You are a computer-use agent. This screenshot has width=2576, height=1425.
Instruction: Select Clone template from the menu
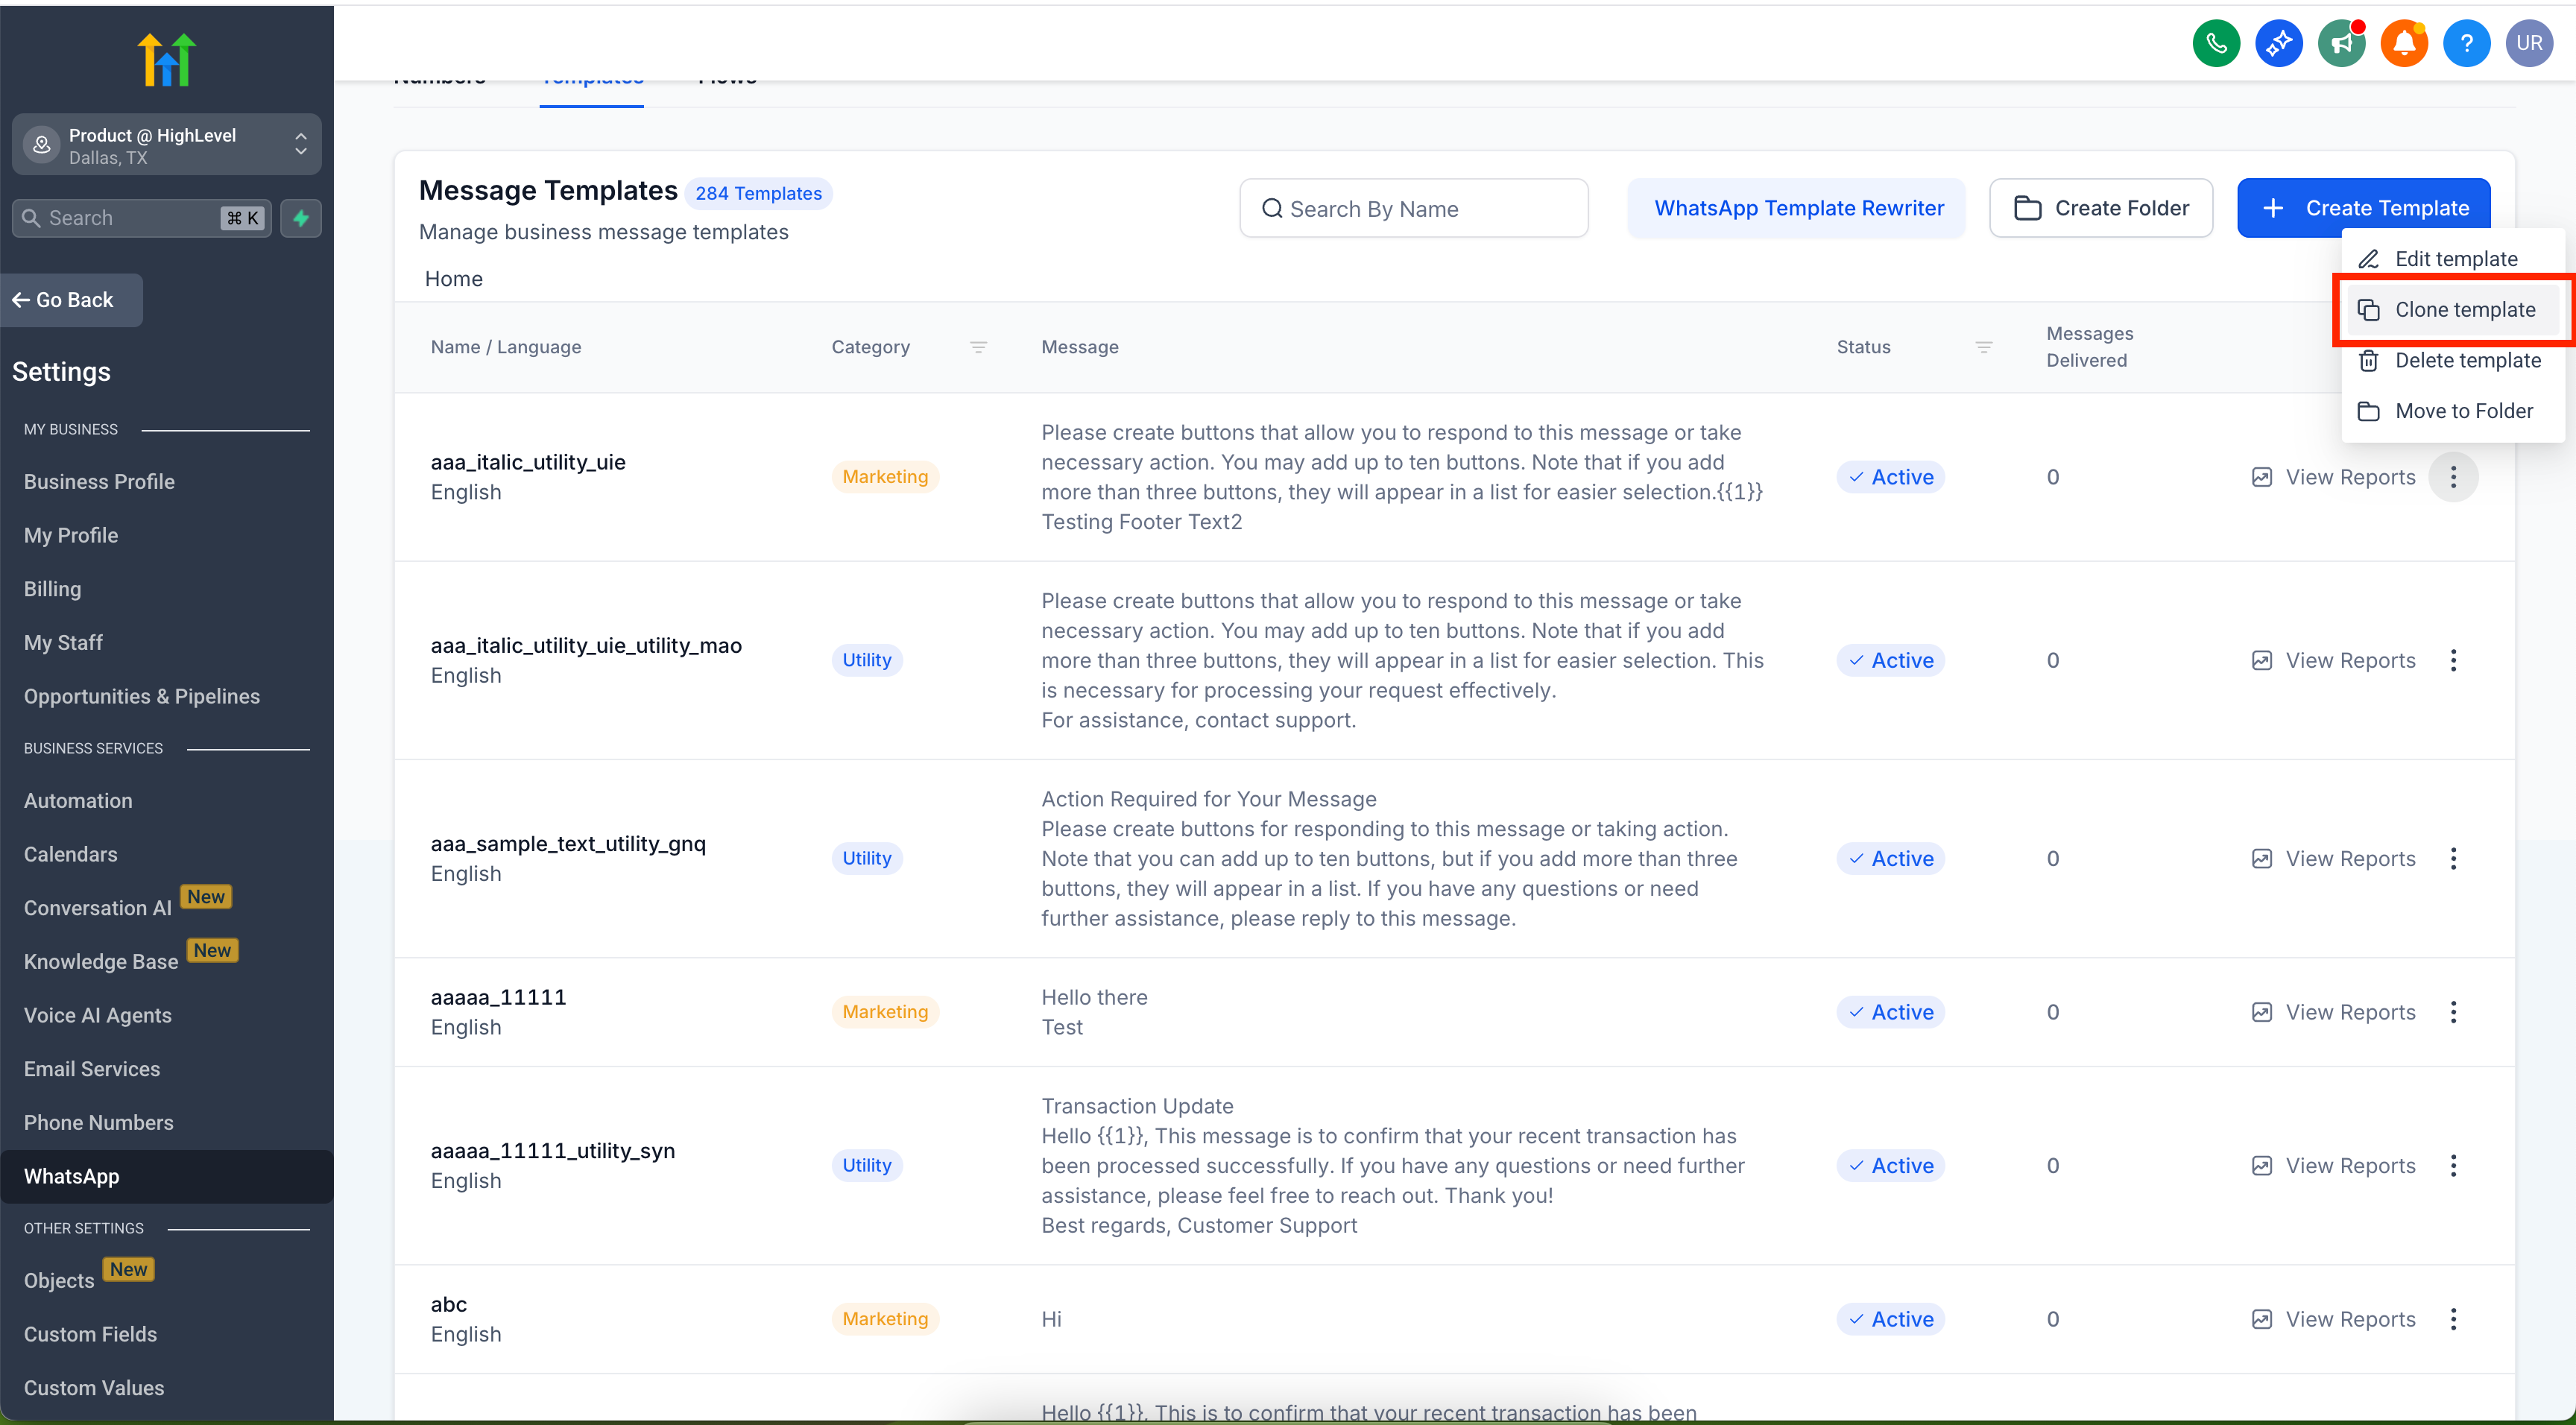2464,310
